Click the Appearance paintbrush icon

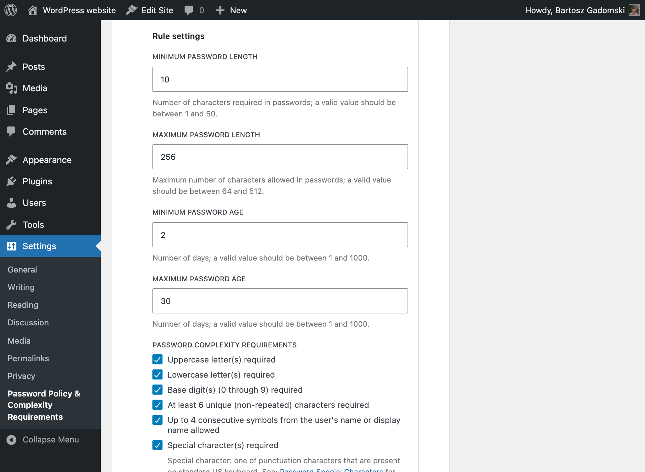(11, 160)
